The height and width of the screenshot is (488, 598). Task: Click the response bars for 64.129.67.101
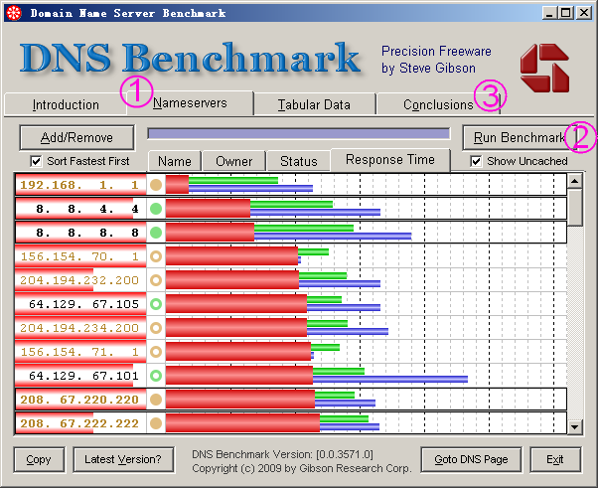pos(317,376)
